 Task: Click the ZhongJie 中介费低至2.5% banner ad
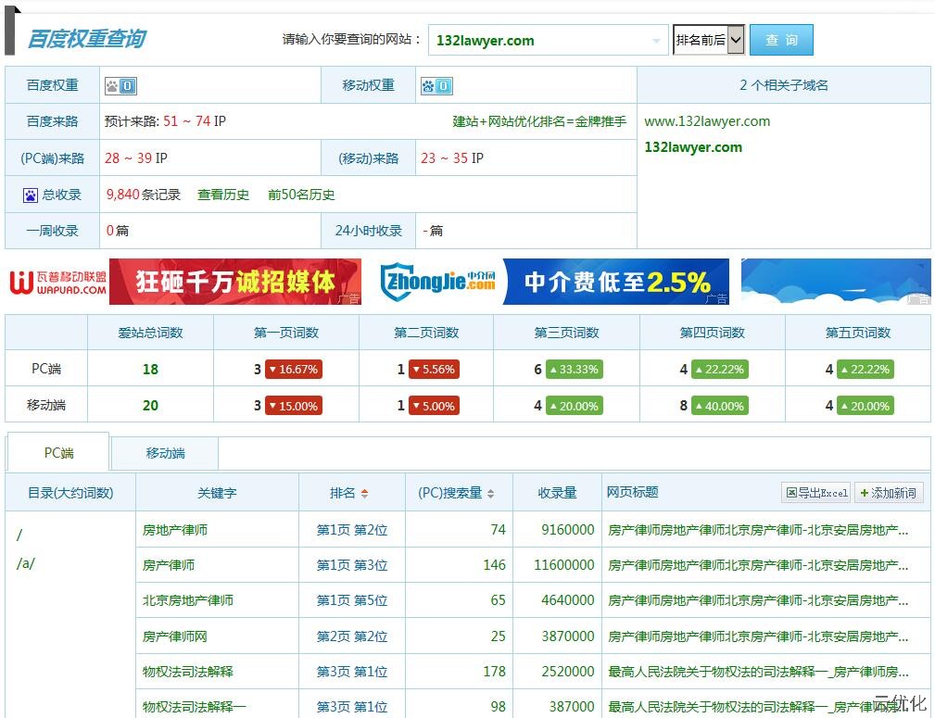[553, 282]
